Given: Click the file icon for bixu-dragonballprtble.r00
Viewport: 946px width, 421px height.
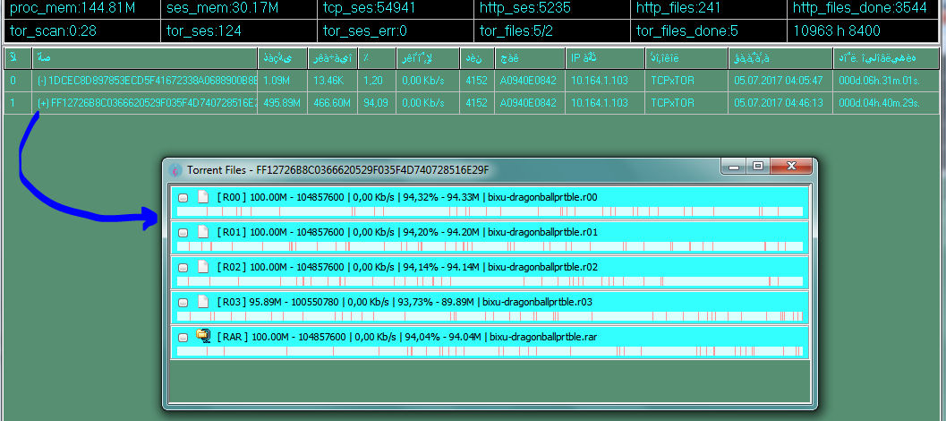Looking at the screenshot, I should (x=203, y=197).
